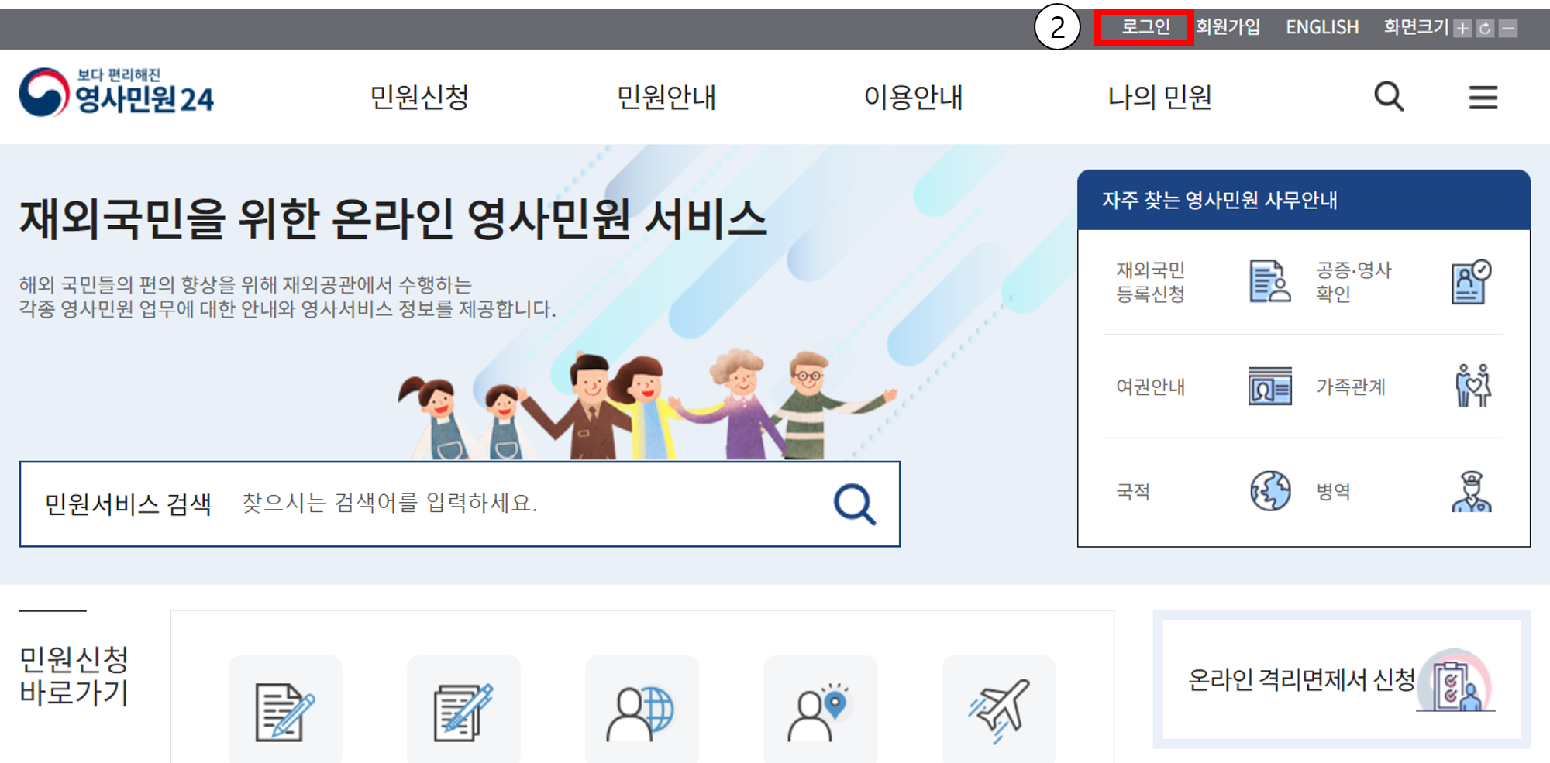
Task: Open the 회원가입 sign-up page
Action: (x=1228, y=28)
